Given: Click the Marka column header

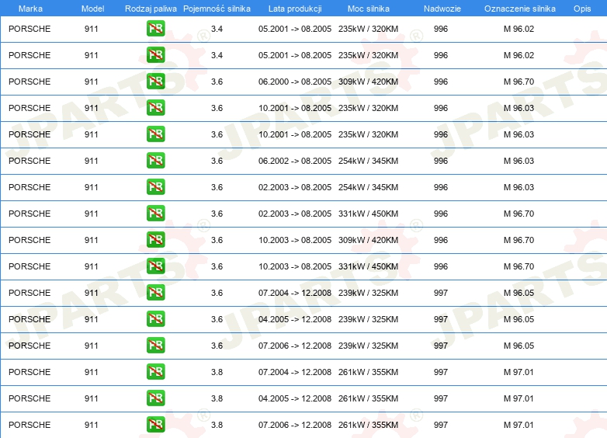Looking at the screenshot, I should coord(30,9).
